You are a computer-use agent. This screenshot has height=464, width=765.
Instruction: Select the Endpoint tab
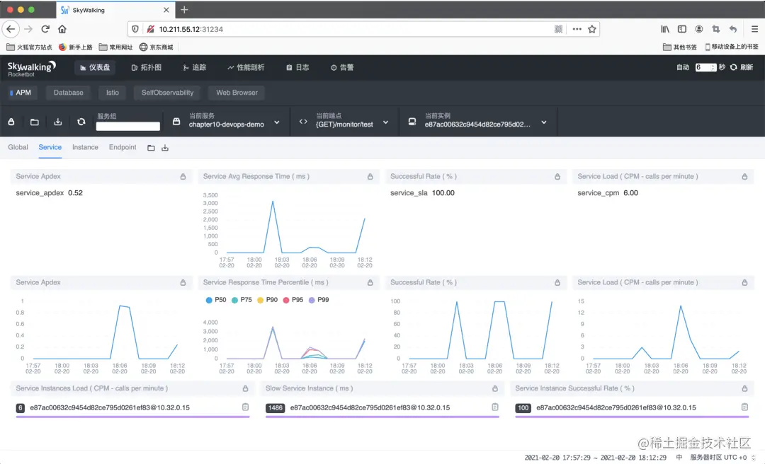click(x=123, y=147)
